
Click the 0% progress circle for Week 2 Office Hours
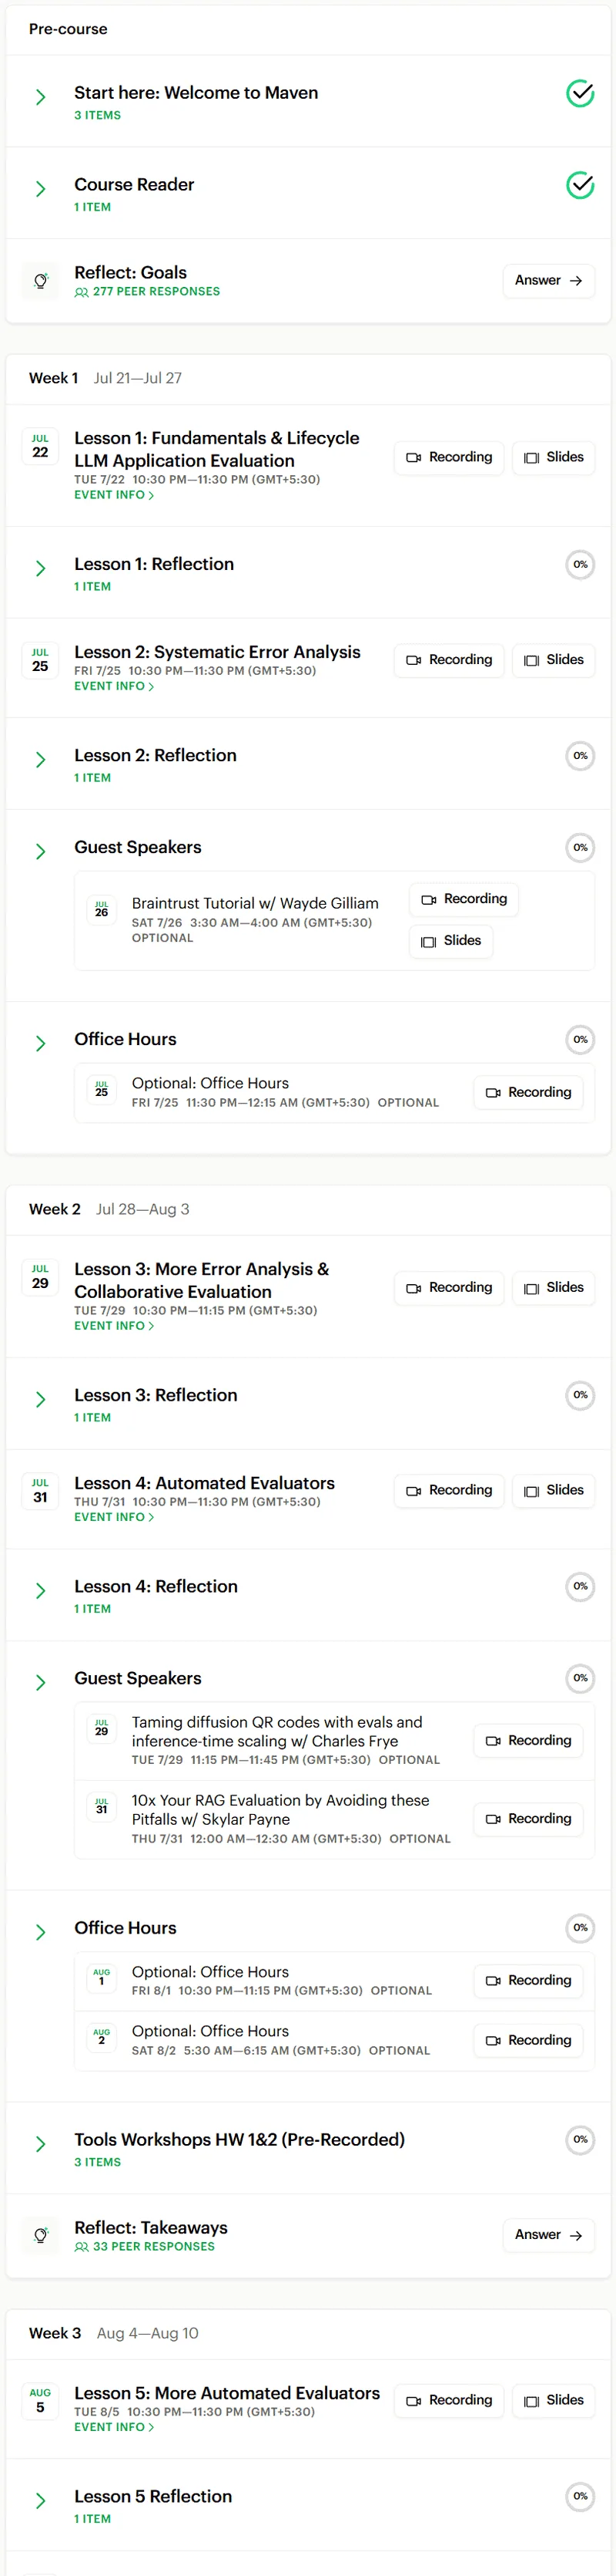coord(580,1928)
